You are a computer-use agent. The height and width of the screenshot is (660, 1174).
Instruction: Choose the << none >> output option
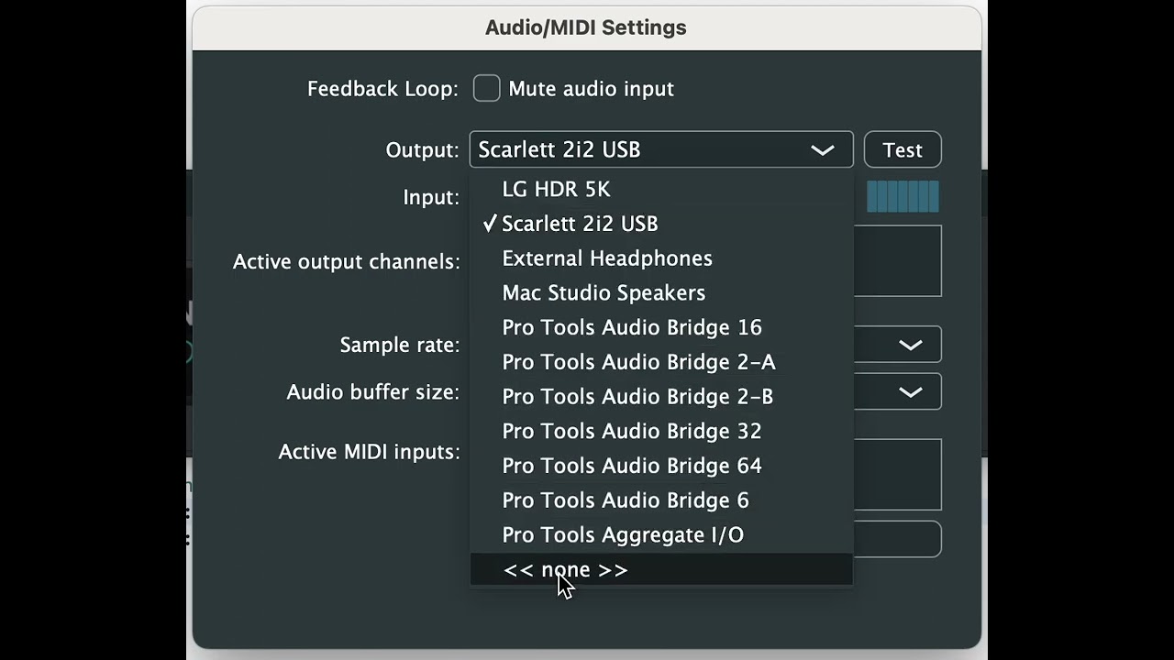point(566,570)
